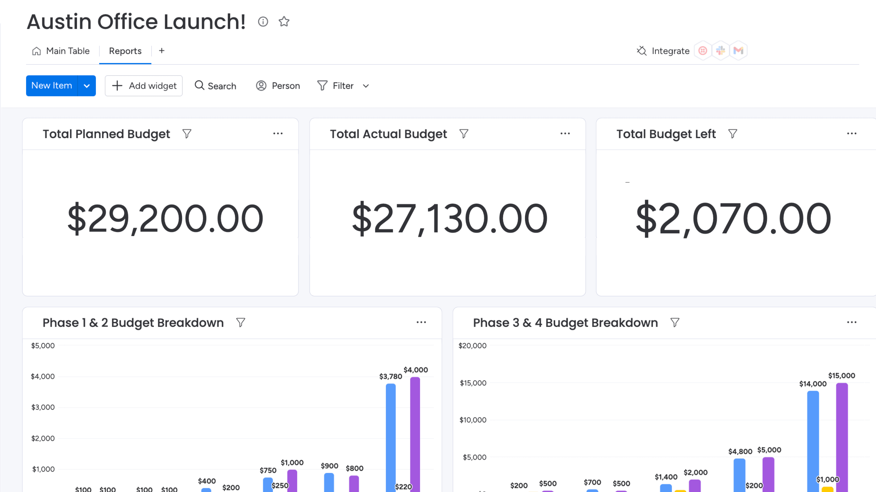The width and height of the screenshot is (876, 492).
Task: Open the Gmail integration icon
Action: (x=738, y=51)
